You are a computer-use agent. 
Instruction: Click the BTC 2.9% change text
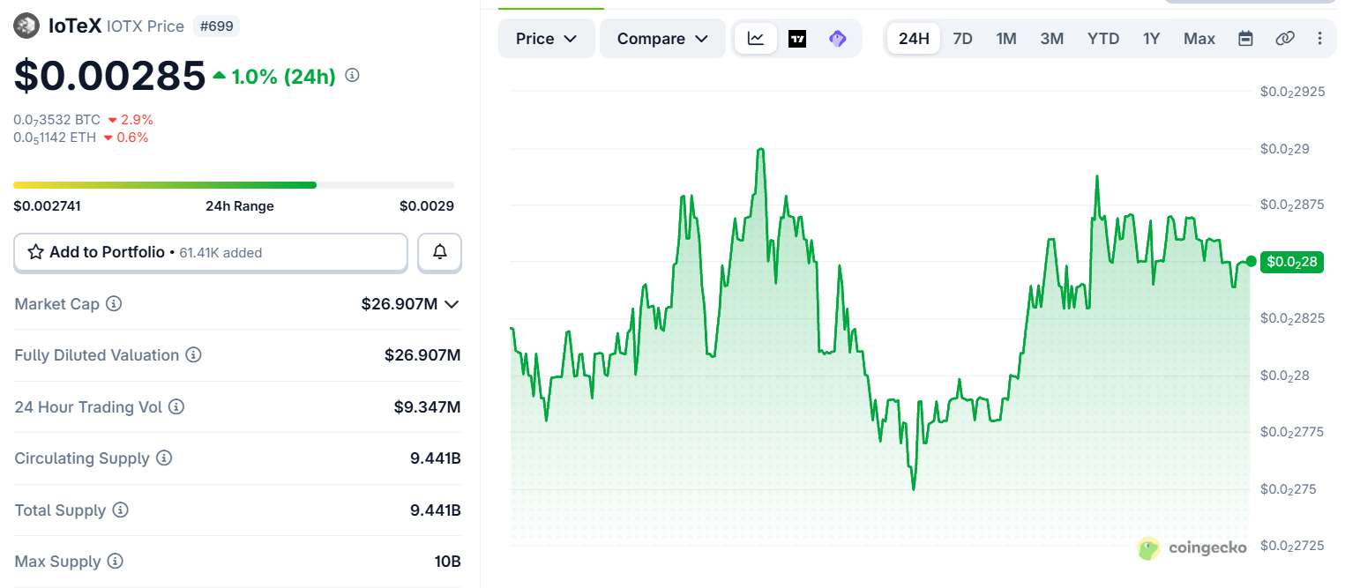[136, 120]
